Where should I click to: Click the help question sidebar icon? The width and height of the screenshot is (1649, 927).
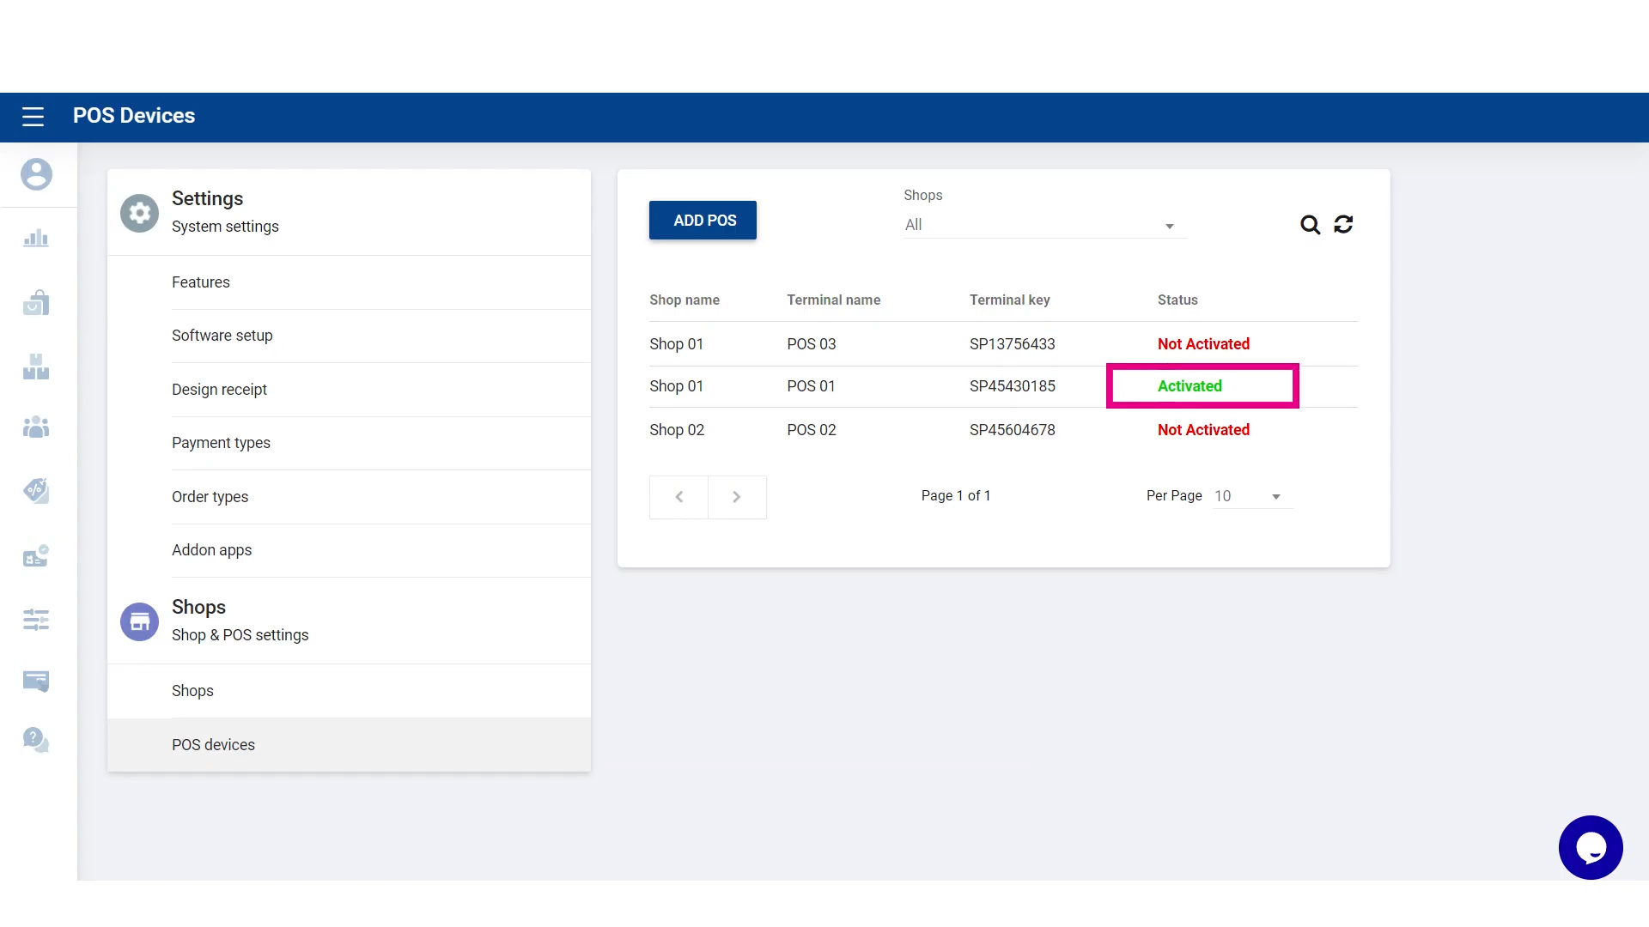36,739
